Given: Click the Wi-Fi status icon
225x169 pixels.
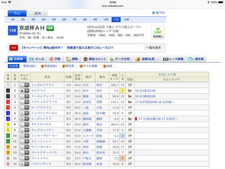Looking at the screenshot, I should point(9,2).
